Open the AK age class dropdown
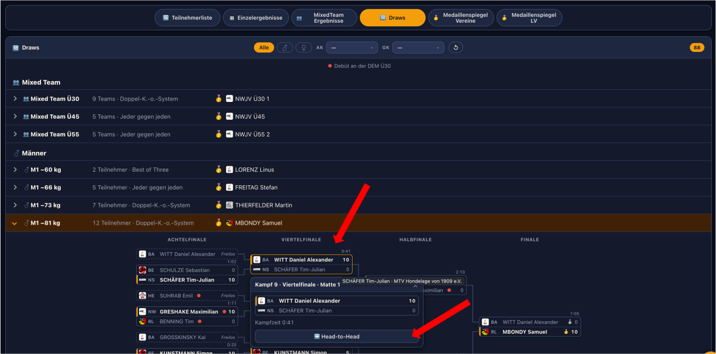Viewport: 716px width, 354px height. 352,48
